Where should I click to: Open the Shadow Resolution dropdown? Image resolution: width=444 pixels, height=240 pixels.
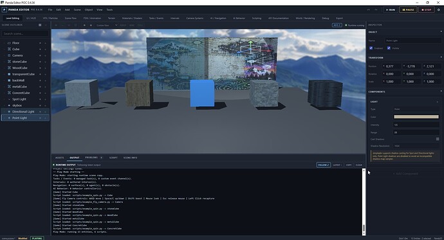click(x=416, y=146)
